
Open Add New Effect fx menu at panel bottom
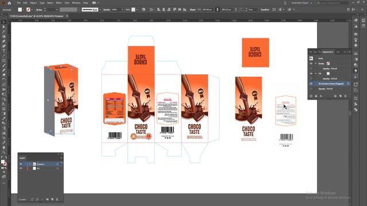[x=321, y=96]
